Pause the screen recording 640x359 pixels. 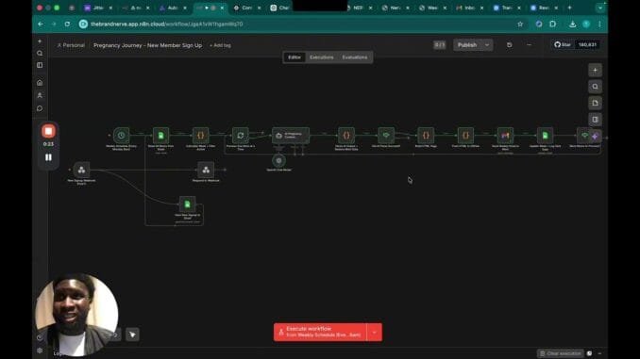pos(48,157)
